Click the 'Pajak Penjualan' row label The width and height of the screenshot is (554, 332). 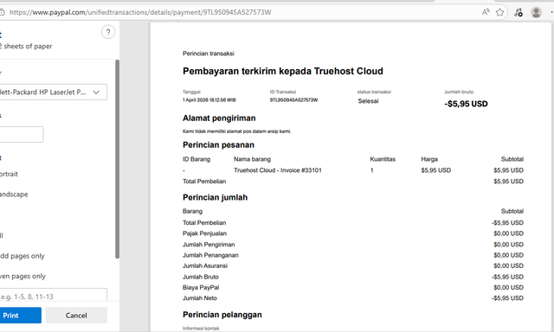[204, 233]
